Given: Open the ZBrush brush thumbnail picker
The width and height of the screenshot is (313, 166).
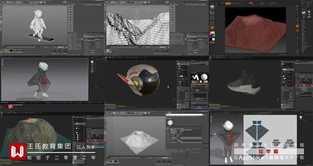Looking at the screenshot, I should 212,7.
